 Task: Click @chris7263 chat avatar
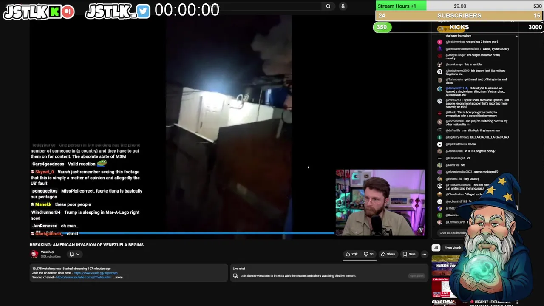(439, 101)
